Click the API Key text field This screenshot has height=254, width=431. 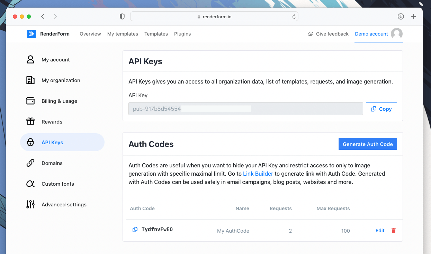pyautogui.click(x=245, y=109)
